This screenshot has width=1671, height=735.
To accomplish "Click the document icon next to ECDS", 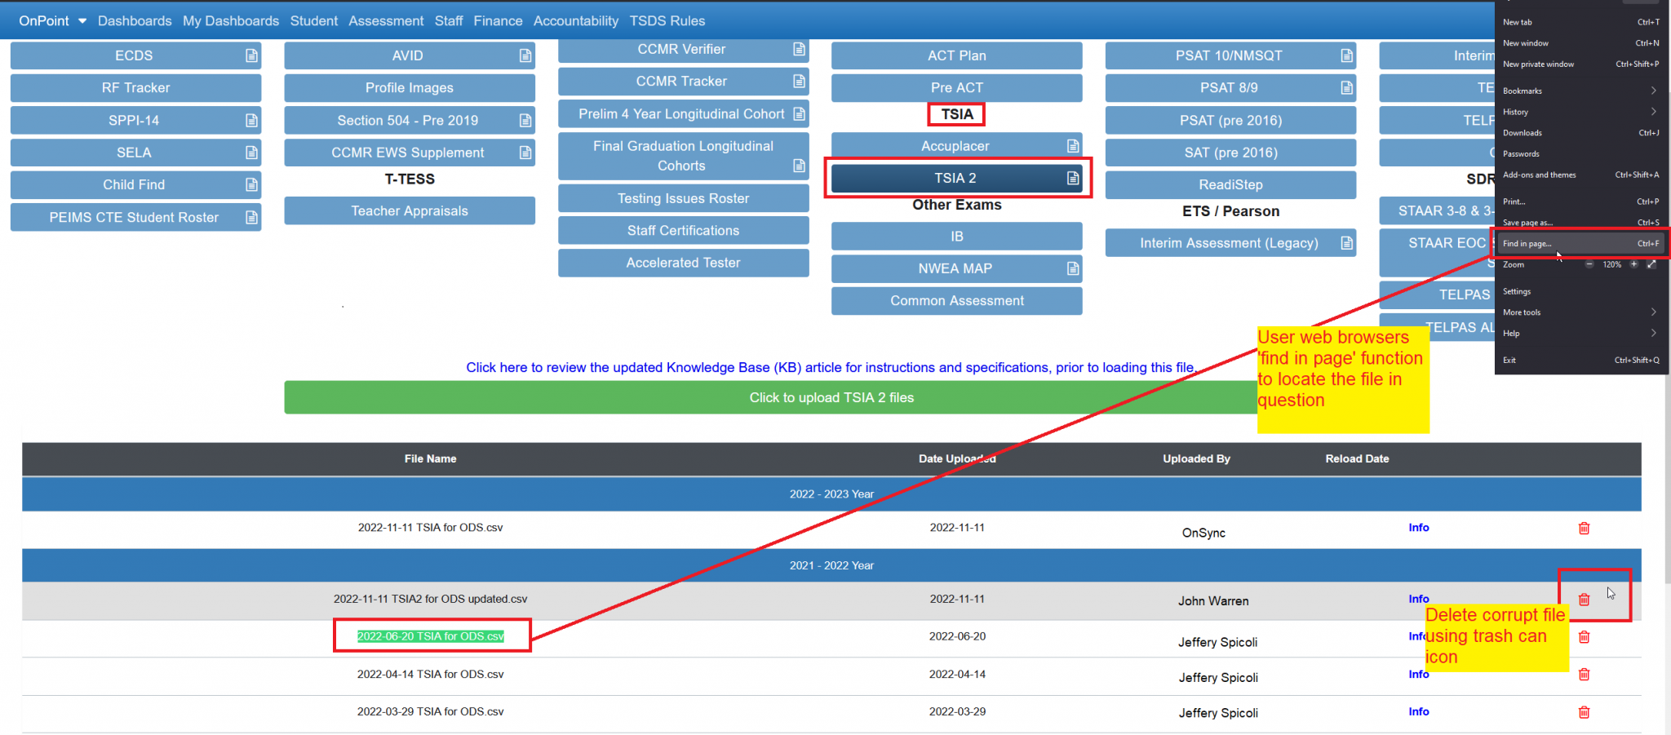I will pos(249,55).
